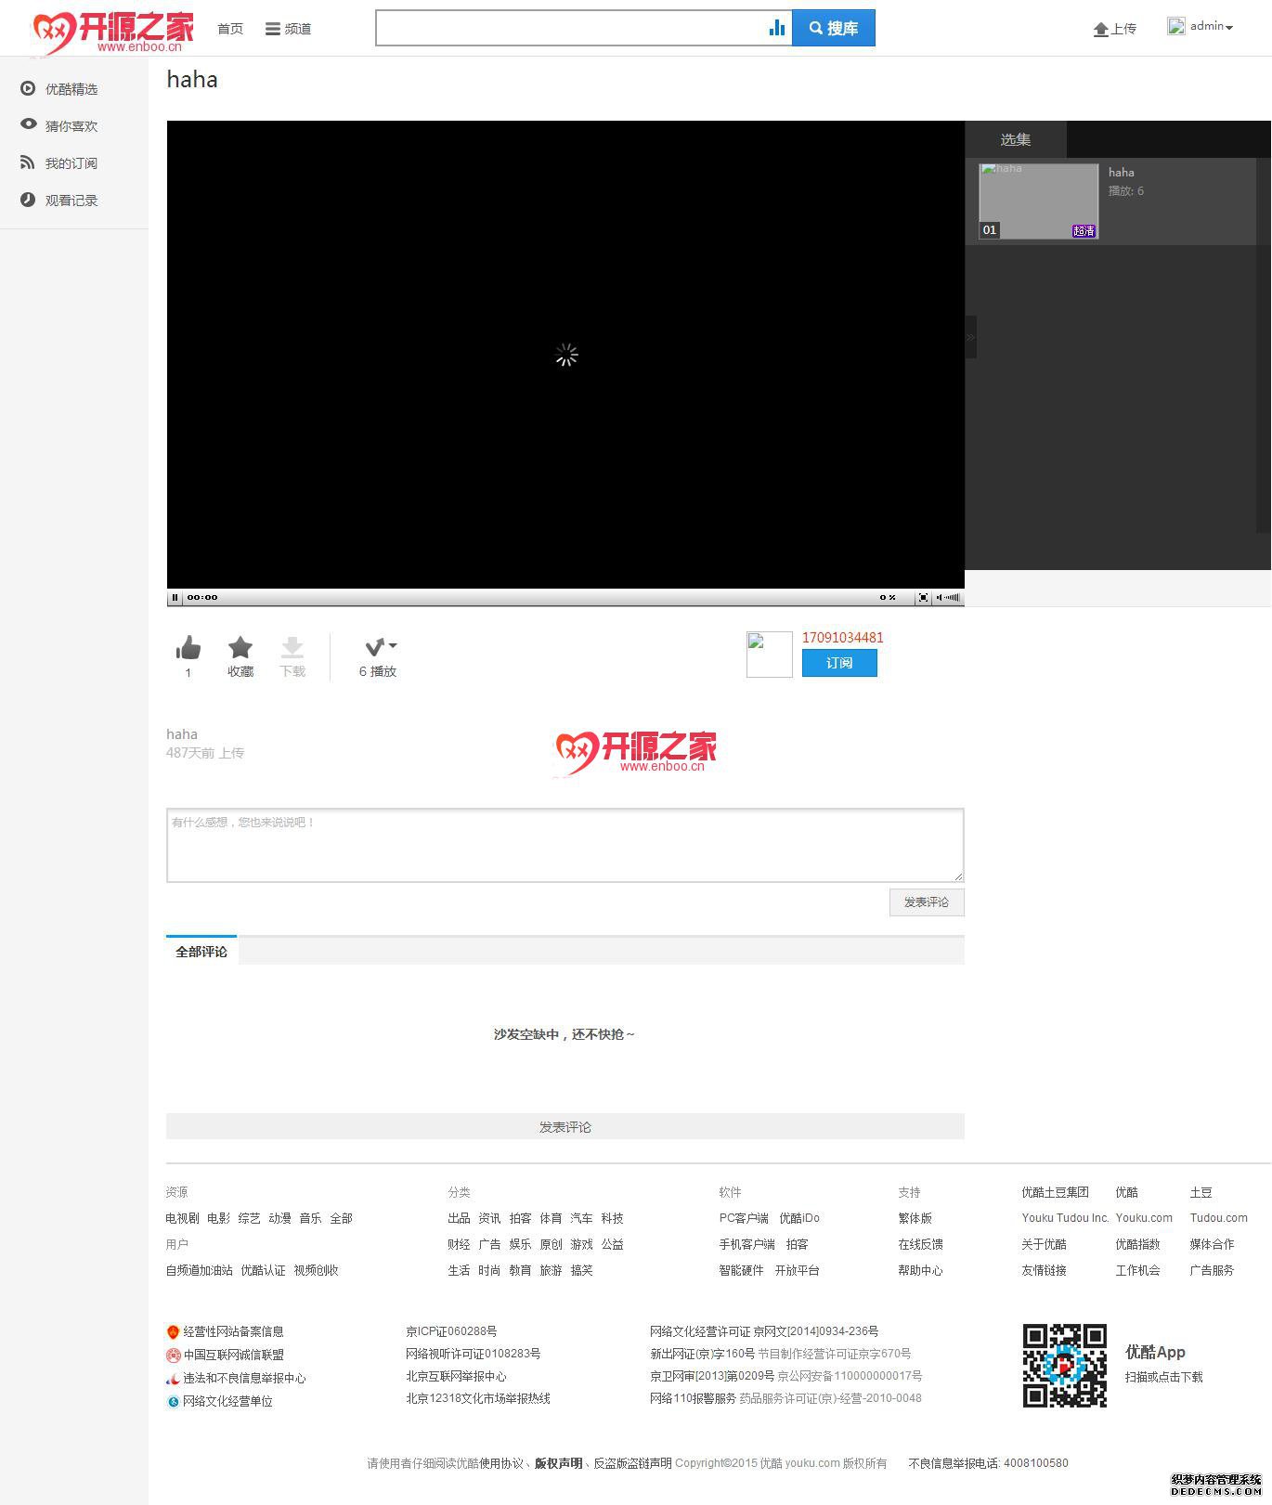Click the 上传 upload icon
Screen dimensions: 1272x1505
click(1100, 30)
